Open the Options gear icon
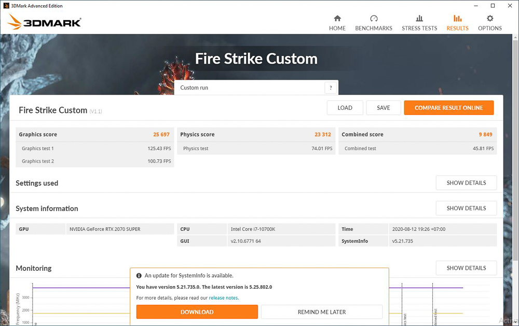The image size is (519, 326). 490,18
